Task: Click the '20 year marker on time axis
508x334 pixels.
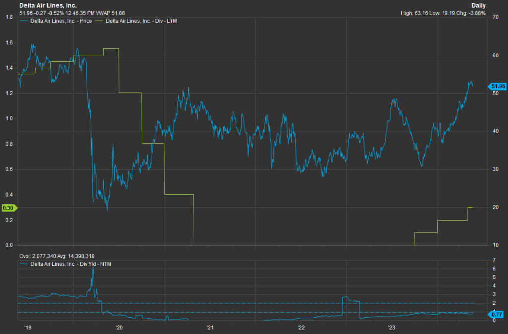Action: [119, 328]
